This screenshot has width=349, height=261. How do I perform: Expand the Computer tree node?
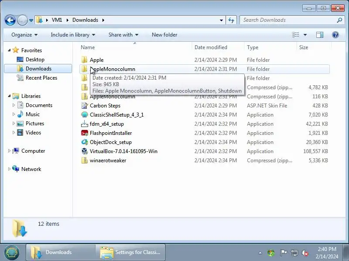(9, 151)
